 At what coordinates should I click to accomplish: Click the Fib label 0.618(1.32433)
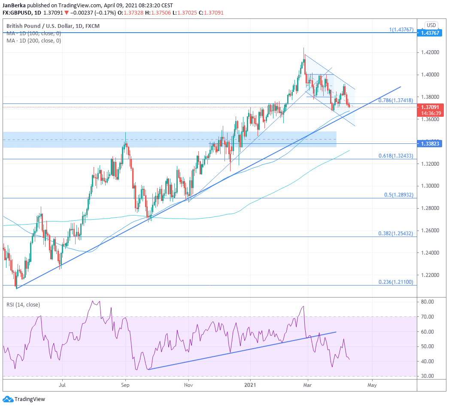click(396, 156)
